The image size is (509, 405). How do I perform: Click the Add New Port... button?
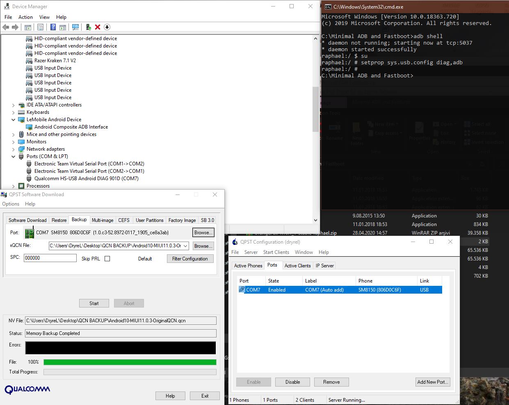pos(433,382)
